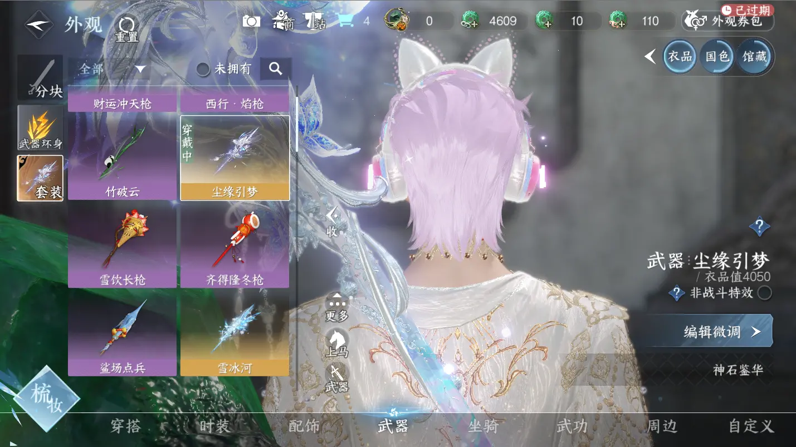Screen dimensions: 796x447
Task: Open the shopping cart icon
Action: click(346, 21)
